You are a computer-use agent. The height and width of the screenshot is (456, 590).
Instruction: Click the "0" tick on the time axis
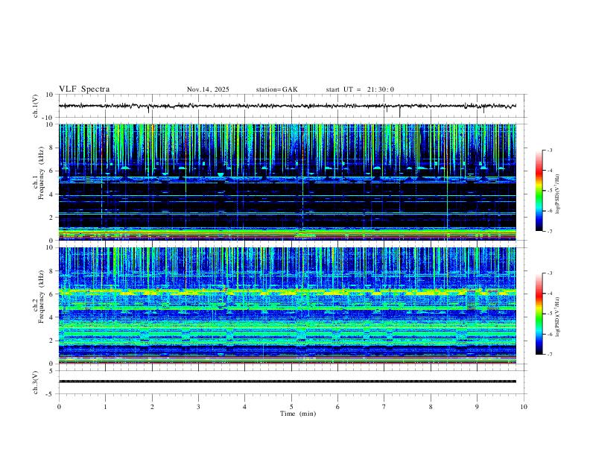coord(59,407)
